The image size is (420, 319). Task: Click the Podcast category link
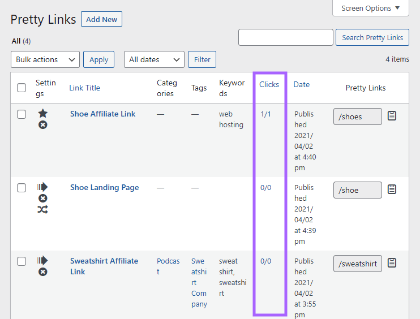click(x=168, y=266)
